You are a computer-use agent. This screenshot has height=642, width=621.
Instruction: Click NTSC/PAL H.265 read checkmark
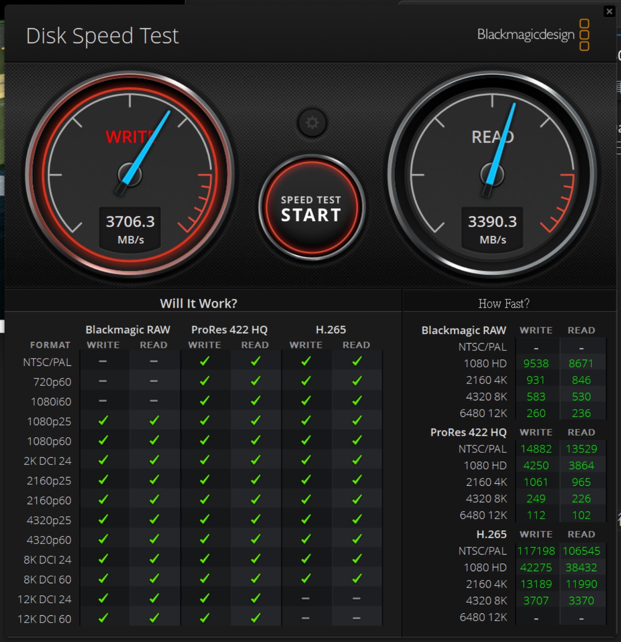click(x=357, y=361)
